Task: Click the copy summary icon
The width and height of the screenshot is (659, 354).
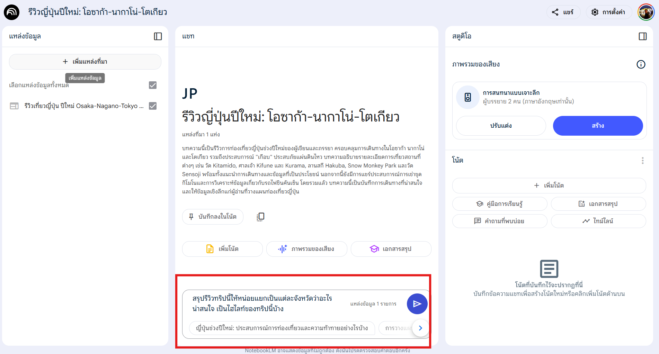Action: point(260,217)
